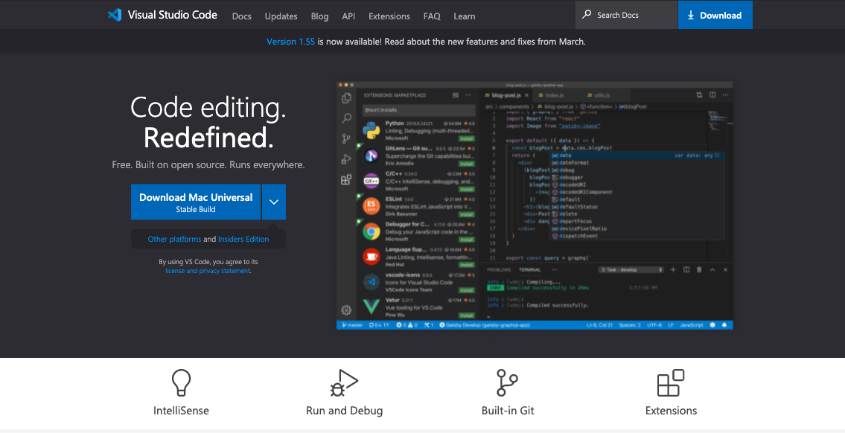Open more actions ellipsis at editor top right
The height and width of the screenshot is (433, 845).
[725, 94]
